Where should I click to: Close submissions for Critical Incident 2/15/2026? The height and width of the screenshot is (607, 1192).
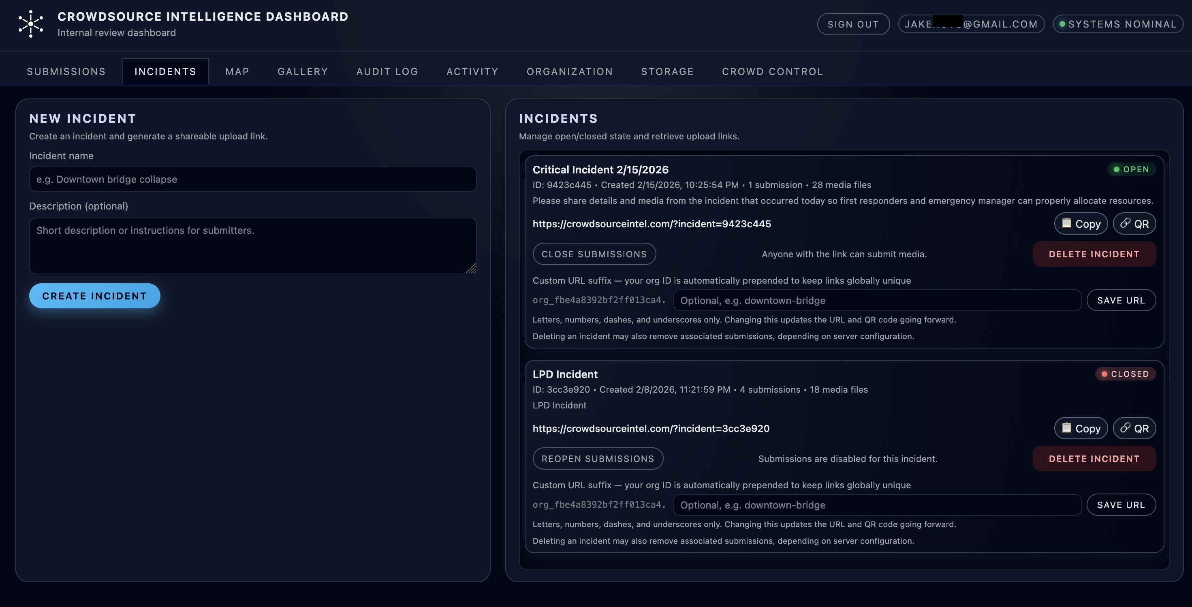[x=594, y=254]
